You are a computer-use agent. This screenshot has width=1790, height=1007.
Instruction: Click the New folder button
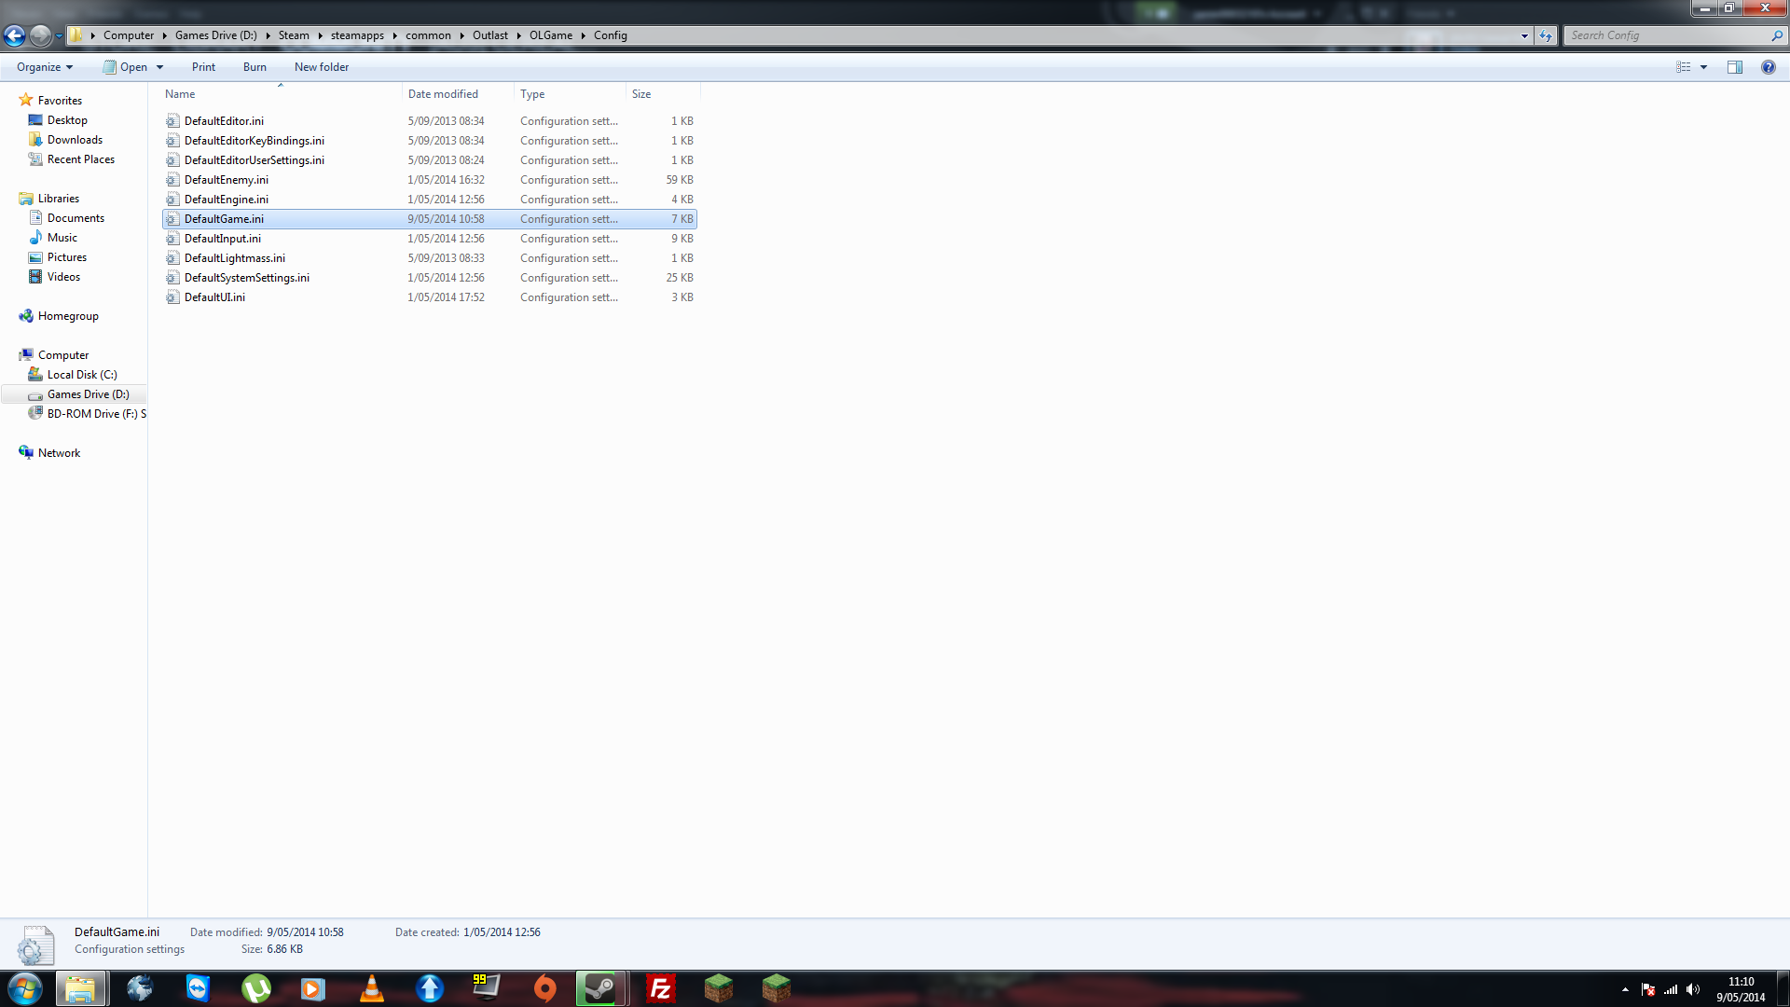322,67
